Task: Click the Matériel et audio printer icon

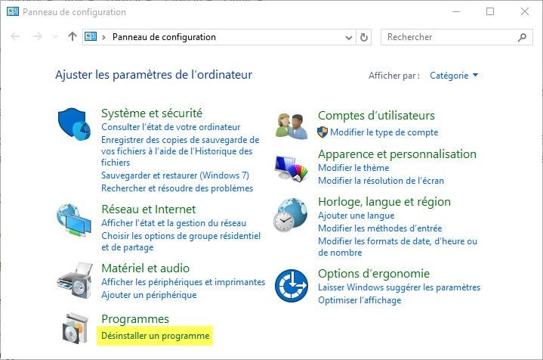Action: pos(75,281)
